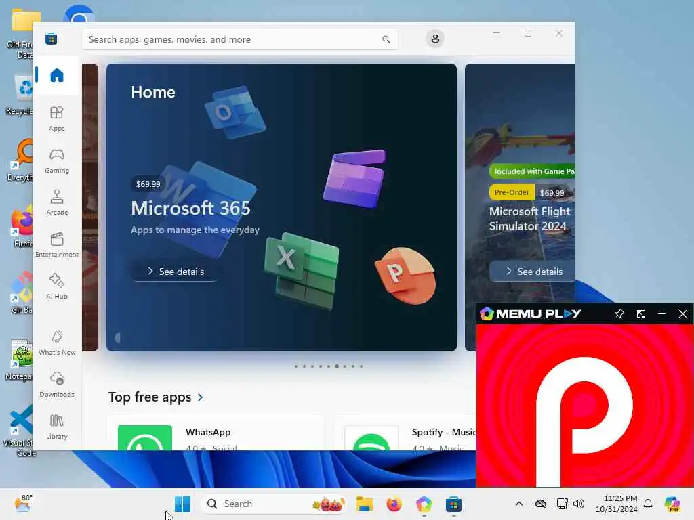The width and height of the screenshot is (694, 520).
Task: Go to Gaming in Store sidebar
Action: [57, 160]
